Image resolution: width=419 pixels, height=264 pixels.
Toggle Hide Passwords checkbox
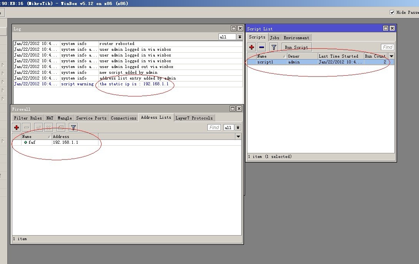(392, 12)
